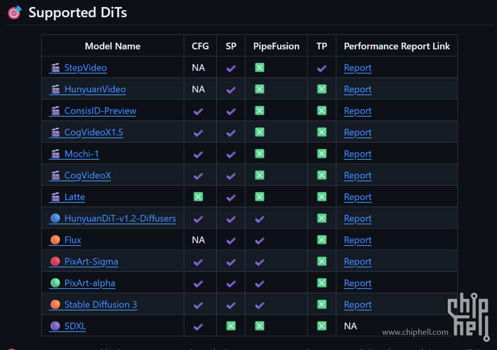Click the target icon beside Supported DiTs
The height and width of the screenshot is (350, 497).
click(x=15, y=12)
